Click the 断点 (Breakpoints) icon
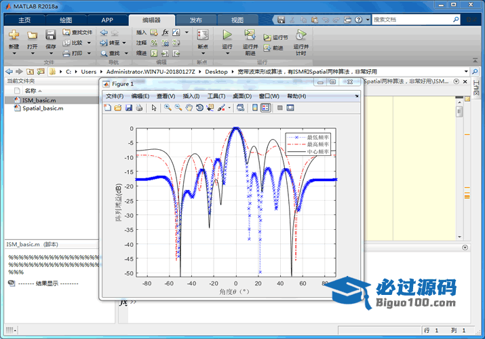 pos(203,35)
